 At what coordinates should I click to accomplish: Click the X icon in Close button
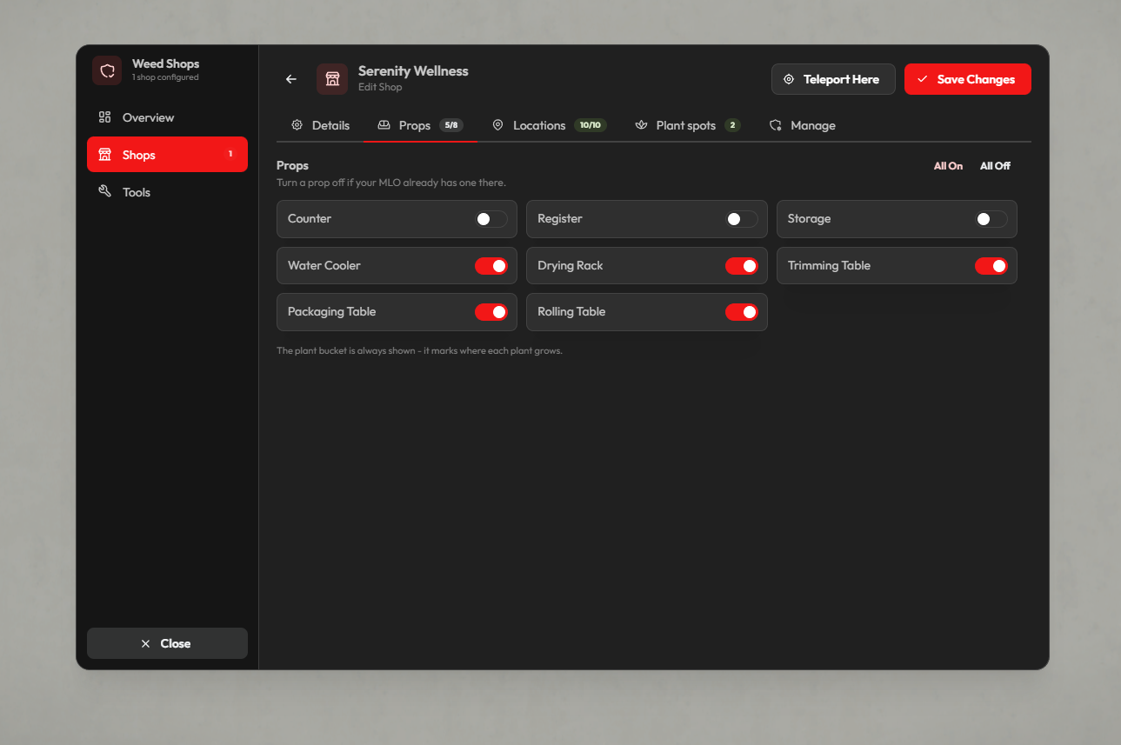(145, 643)
